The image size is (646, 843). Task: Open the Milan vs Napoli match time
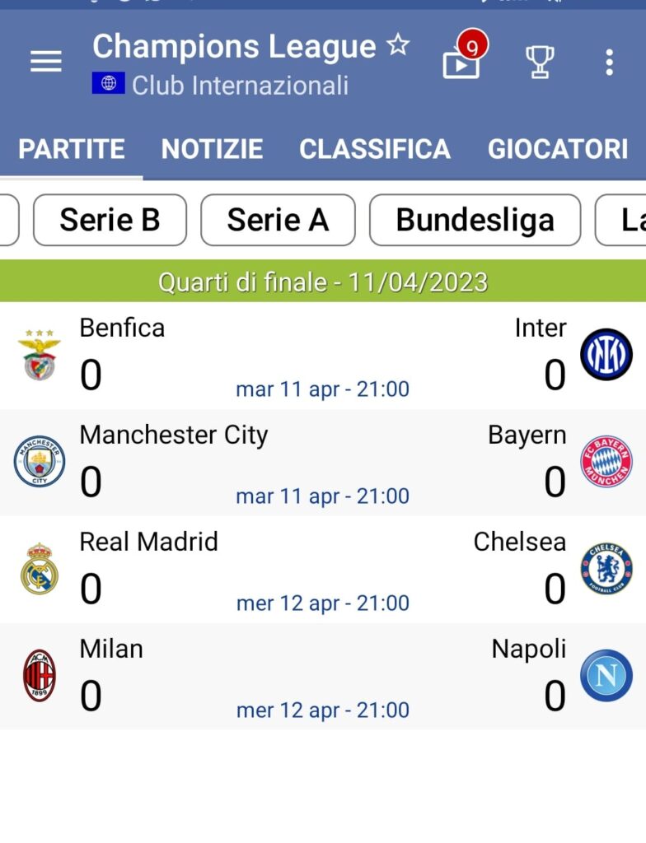[x=323, y=710]
